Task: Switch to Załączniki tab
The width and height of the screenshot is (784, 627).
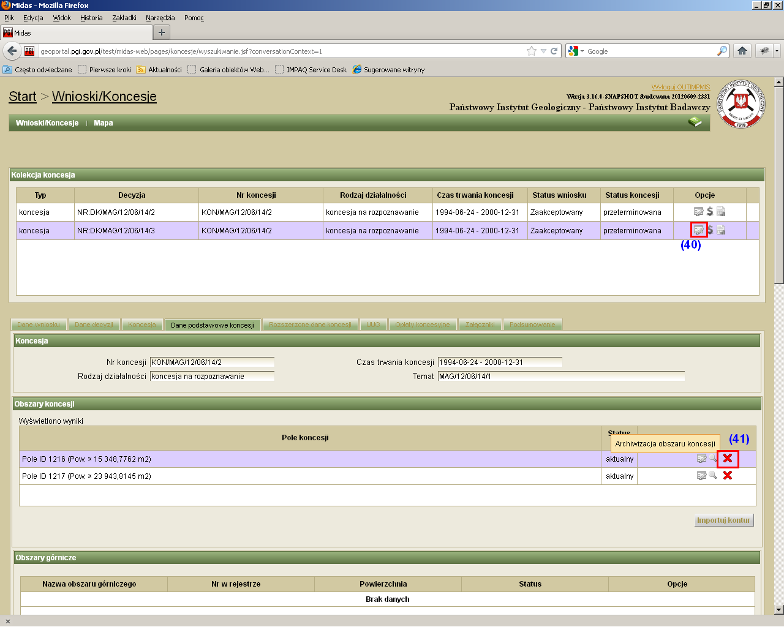Action: coord(480,325)
